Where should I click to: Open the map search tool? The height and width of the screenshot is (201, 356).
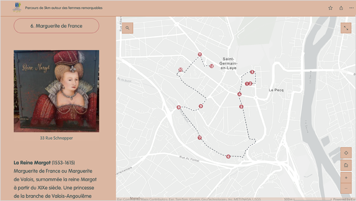click(127, 28)
